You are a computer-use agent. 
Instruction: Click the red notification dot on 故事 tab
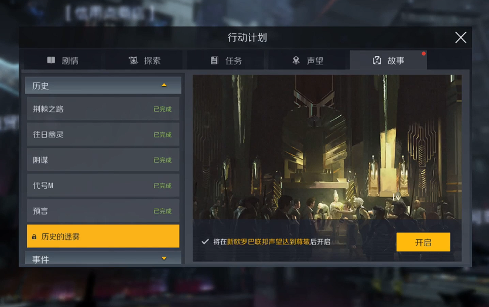(x=423, y=54)
